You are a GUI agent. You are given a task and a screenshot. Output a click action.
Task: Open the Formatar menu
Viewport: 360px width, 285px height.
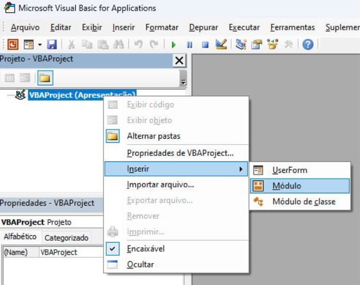162,27
